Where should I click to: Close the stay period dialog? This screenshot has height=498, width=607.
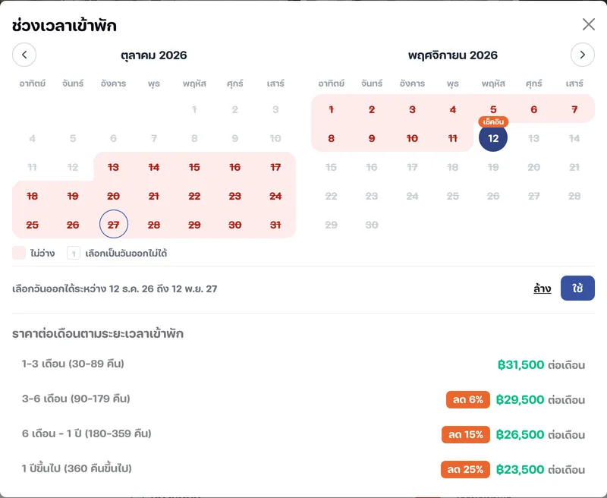[x=589, y=24]
